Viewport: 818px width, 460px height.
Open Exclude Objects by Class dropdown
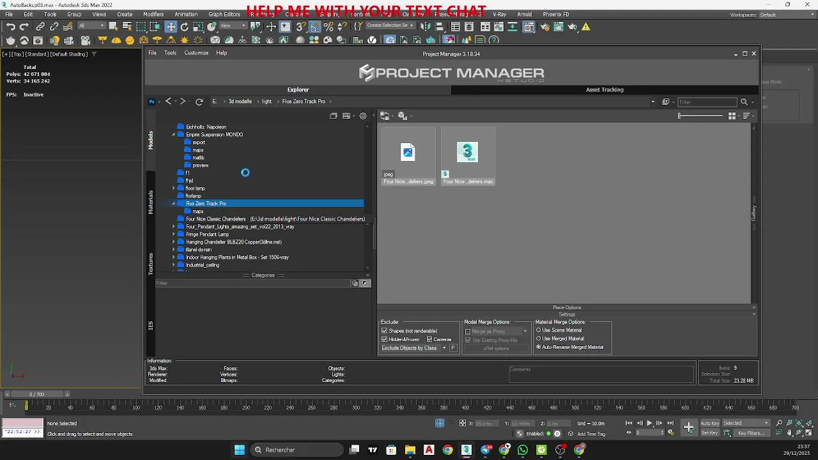tap(413, 348)
